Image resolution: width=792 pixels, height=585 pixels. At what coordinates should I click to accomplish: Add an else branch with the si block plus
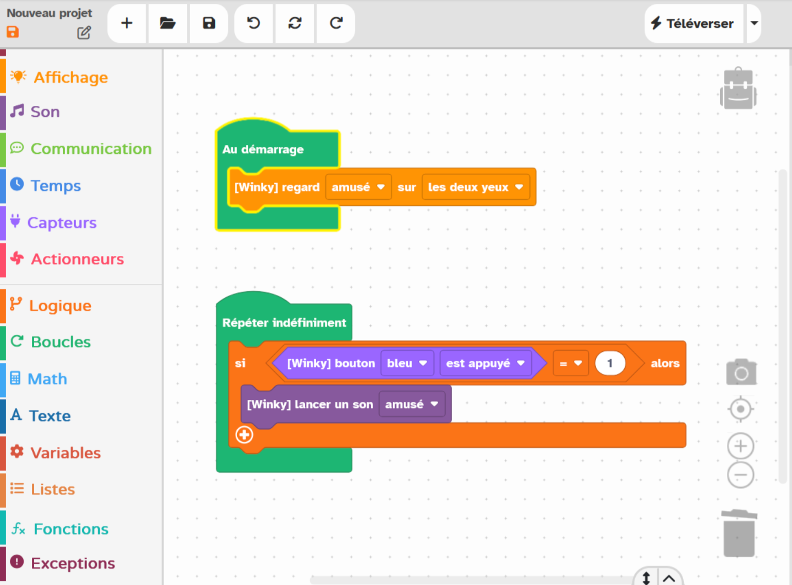coord(244,435)
